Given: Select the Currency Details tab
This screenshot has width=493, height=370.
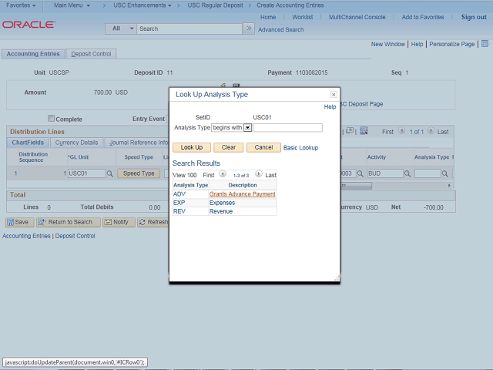Looking at the screenshot, I should pos(76,143).
